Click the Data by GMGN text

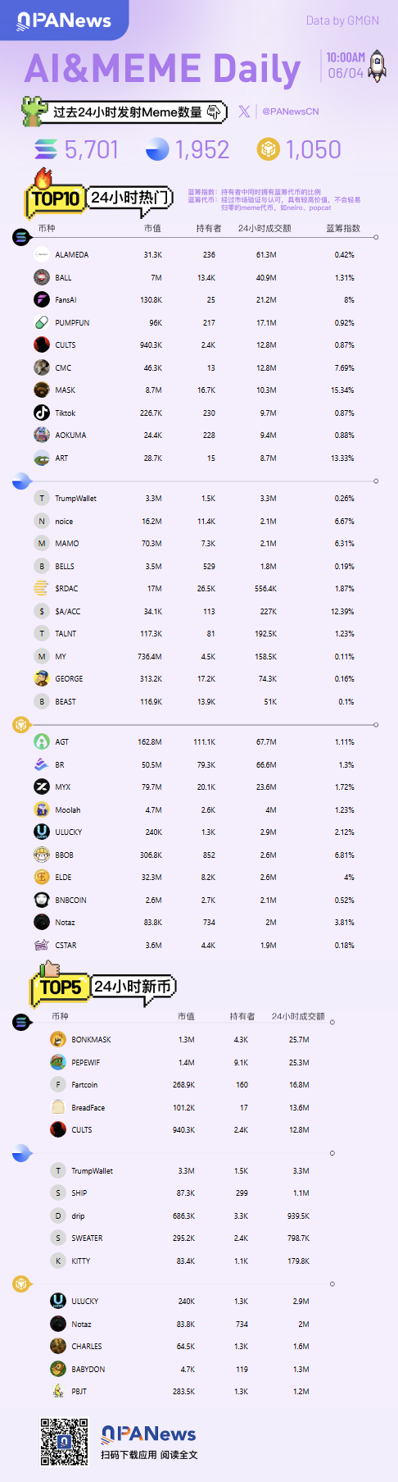[x=342, y=21]
